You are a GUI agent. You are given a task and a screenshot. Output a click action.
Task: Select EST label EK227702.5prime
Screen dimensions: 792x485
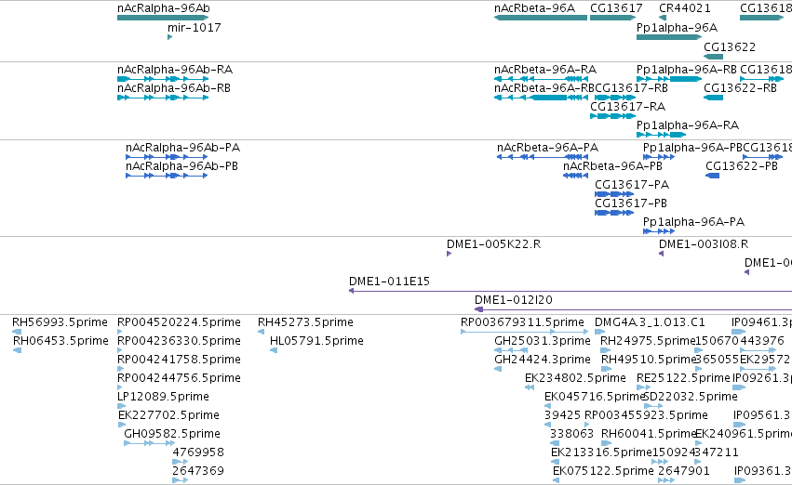pos(168,415)
